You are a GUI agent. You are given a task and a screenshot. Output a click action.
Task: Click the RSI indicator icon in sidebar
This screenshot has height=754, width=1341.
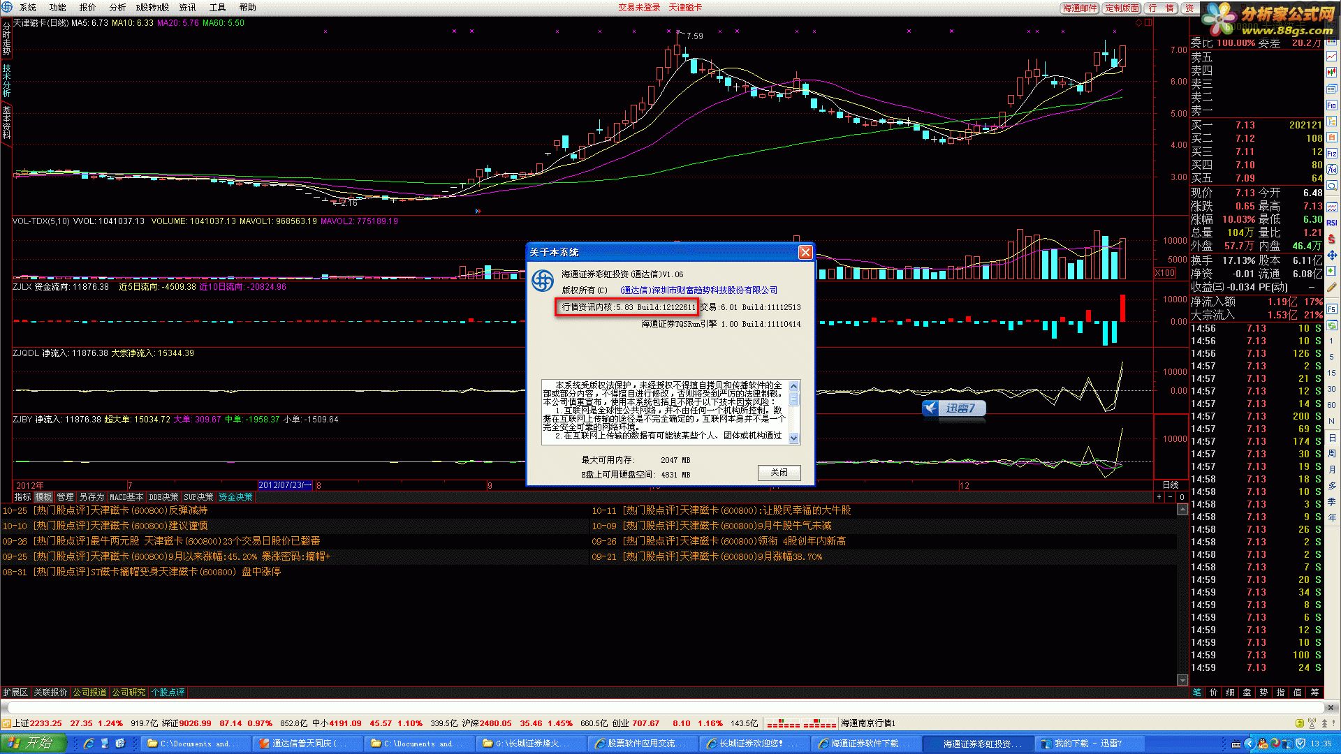pos(1332,223)
